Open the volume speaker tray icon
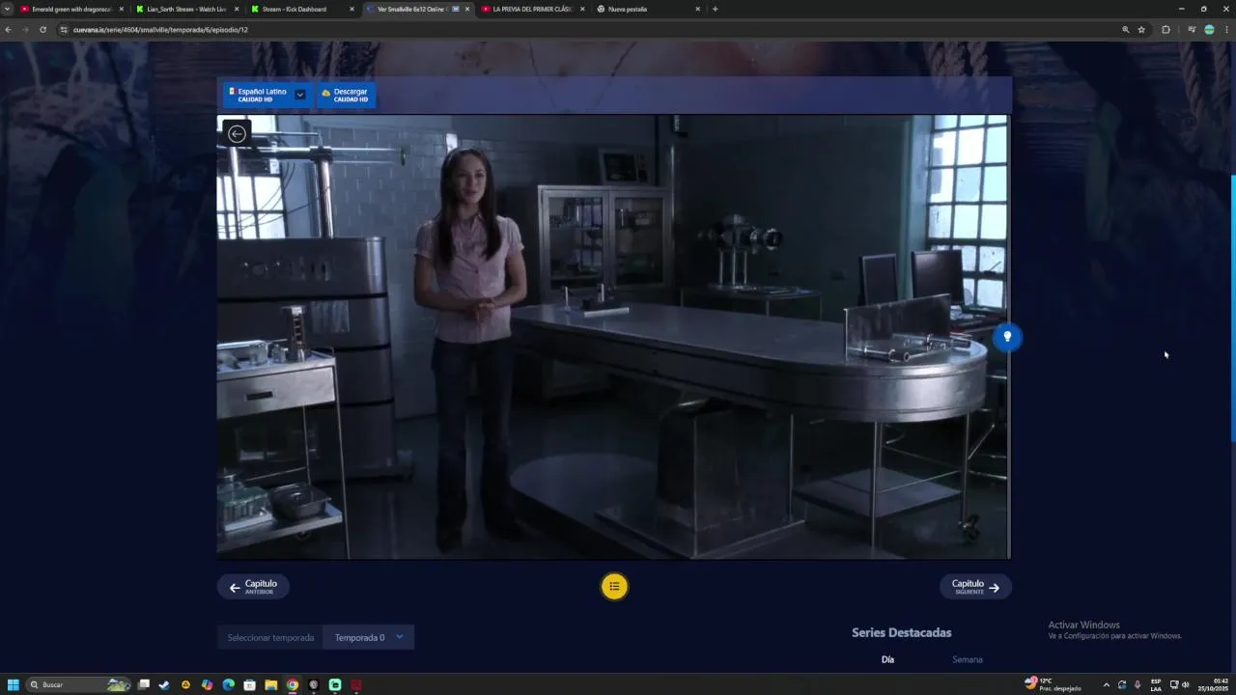1236x695 pixels. (1185, 684)
